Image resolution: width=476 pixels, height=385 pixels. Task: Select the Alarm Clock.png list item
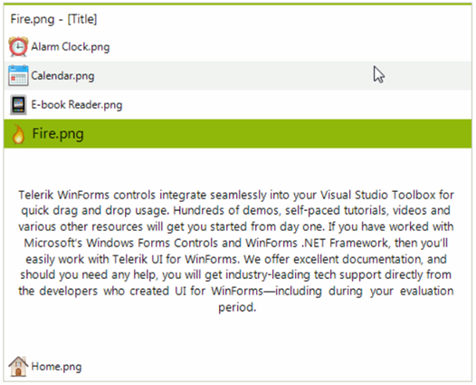238,47
